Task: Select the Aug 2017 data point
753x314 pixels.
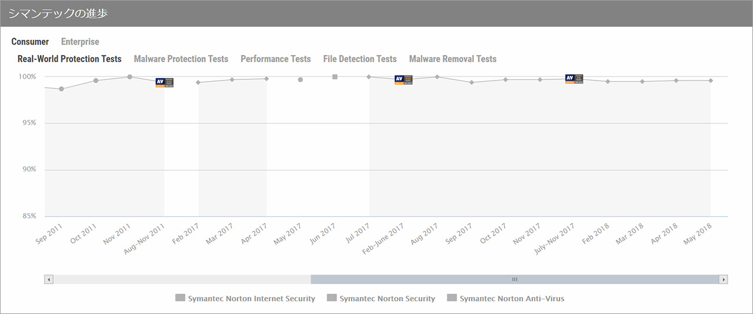Action: [x=437, y=76]
